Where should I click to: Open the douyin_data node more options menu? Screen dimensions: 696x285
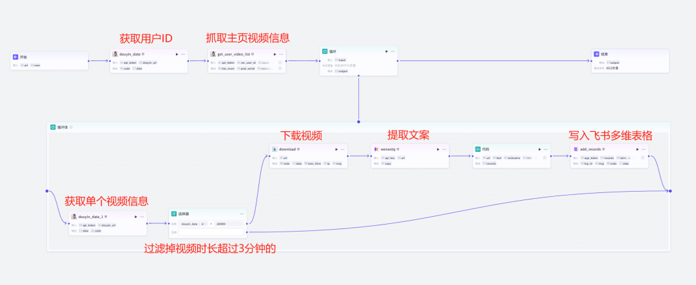click(x=183, y=54)
